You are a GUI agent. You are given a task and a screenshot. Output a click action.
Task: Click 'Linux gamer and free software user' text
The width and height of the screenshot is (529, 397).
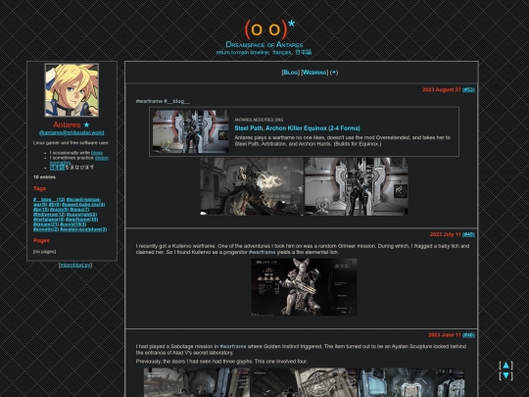coord(71,143)
